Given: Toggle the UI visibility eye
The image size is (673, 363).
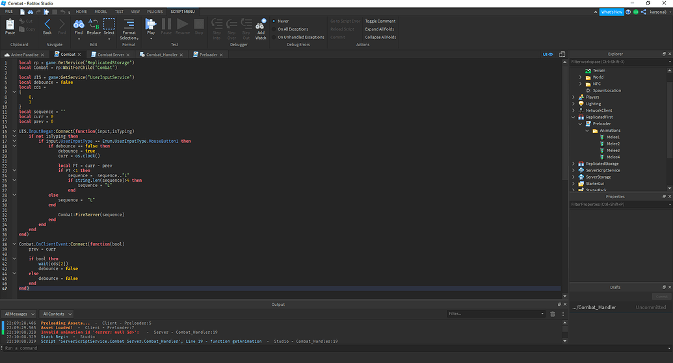Looking at the screenshot, I should click(548, 55).
